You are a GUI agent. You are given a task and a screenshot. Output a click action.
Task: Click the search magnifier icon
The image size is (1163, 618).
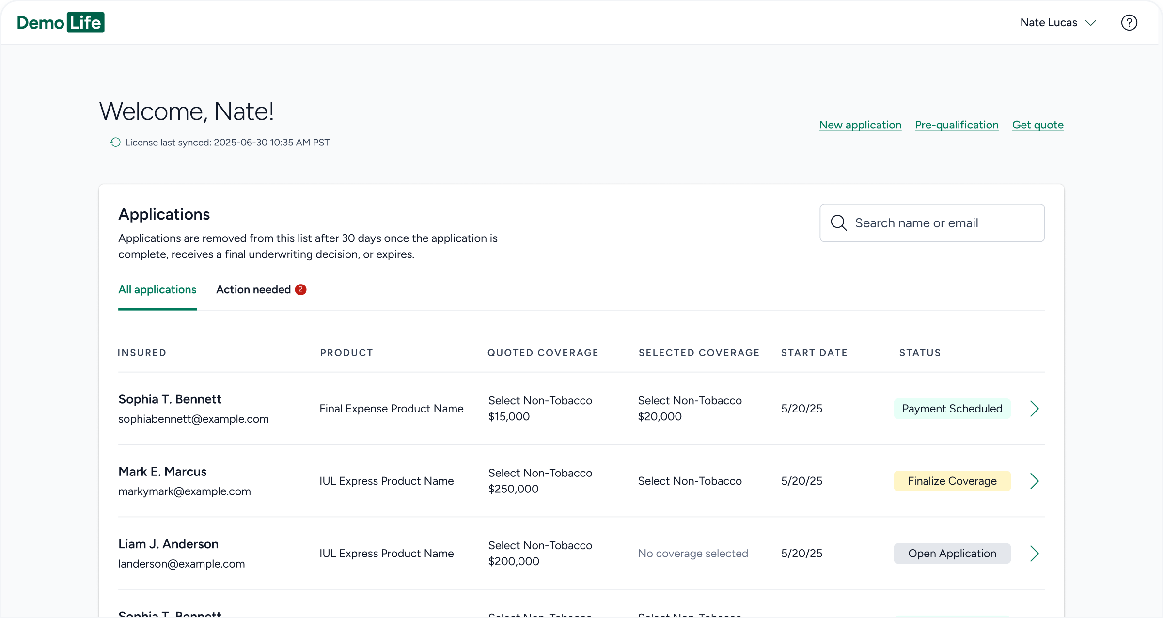838,223
